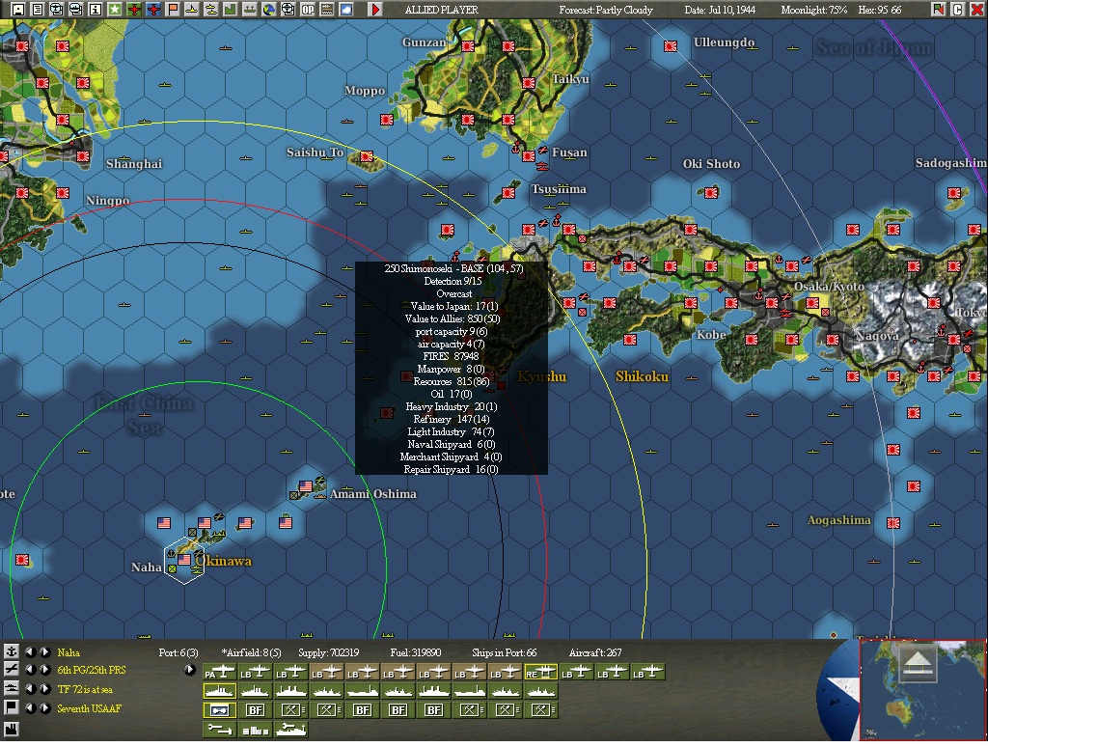Screen dimensions: 1097x747
Task: Go to next base using right arrow beside Naha
Action: pyautogui.click(x=44, y=651)
